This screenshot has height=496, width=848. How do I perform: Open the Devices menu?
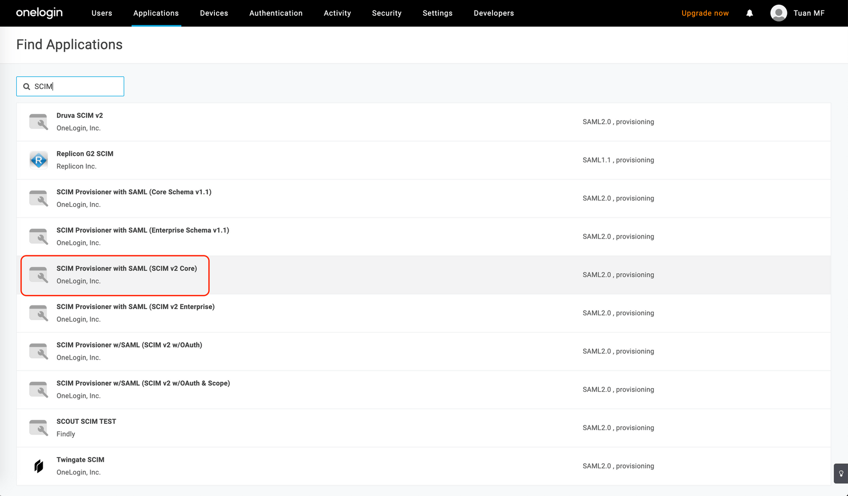[214, 13]
